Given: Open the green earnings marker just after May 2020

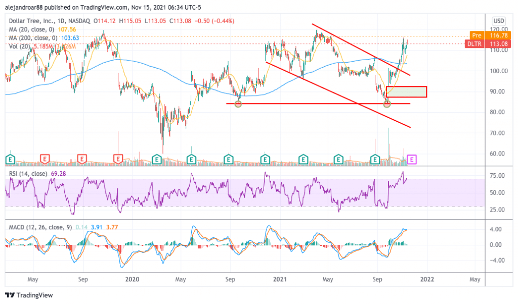Looking at the screenshot, I should pos(191,160).
